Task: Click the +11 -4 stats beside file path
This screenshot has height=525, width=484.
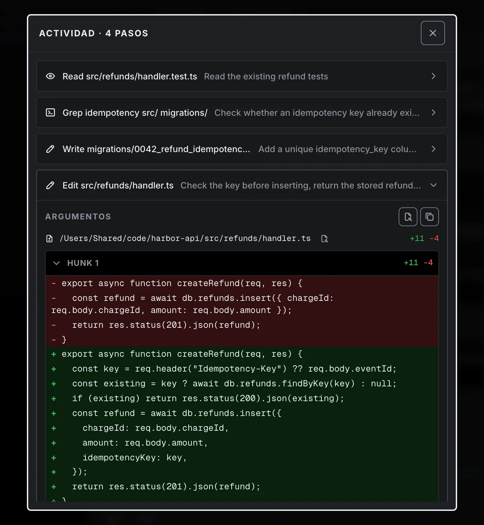Action: pos(424,238)
